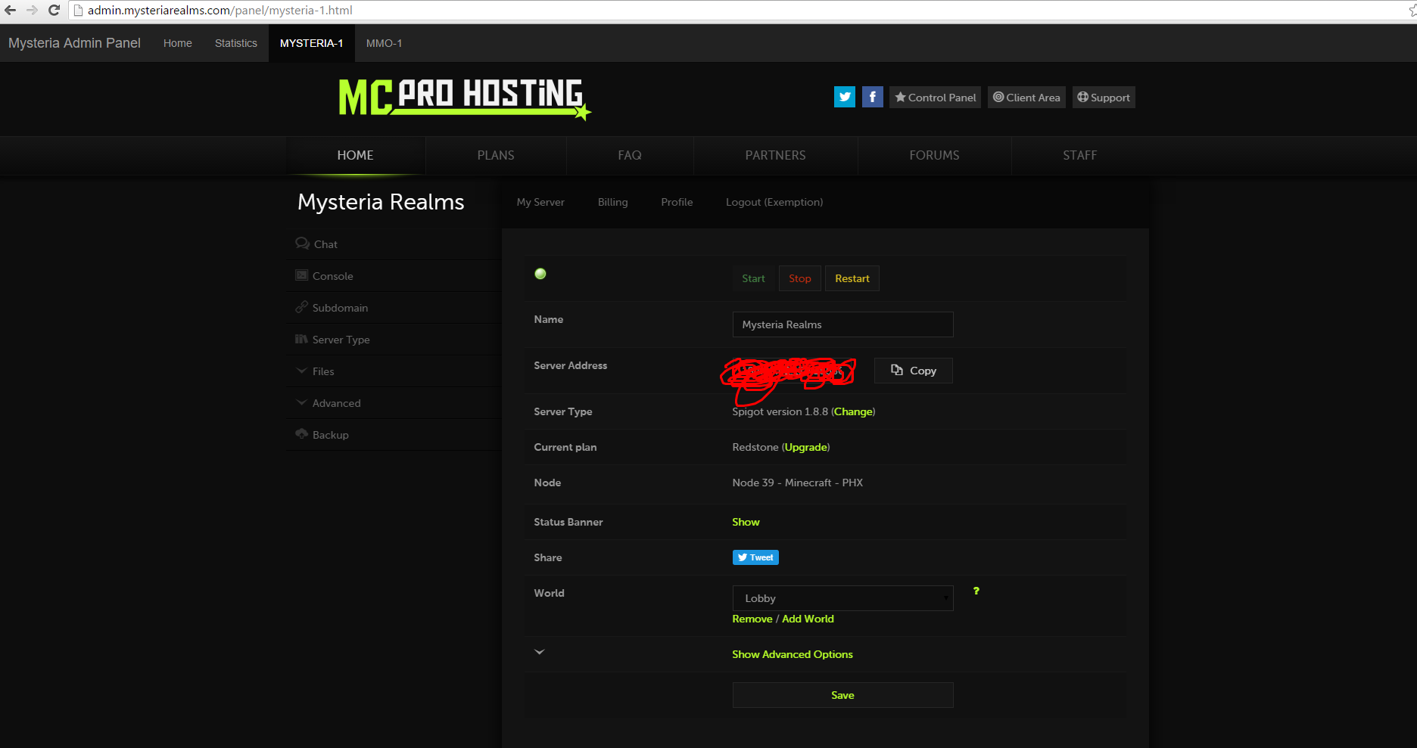Click the server Name input field
Viewport: 1417px width, 748px height.
(842, 324)
